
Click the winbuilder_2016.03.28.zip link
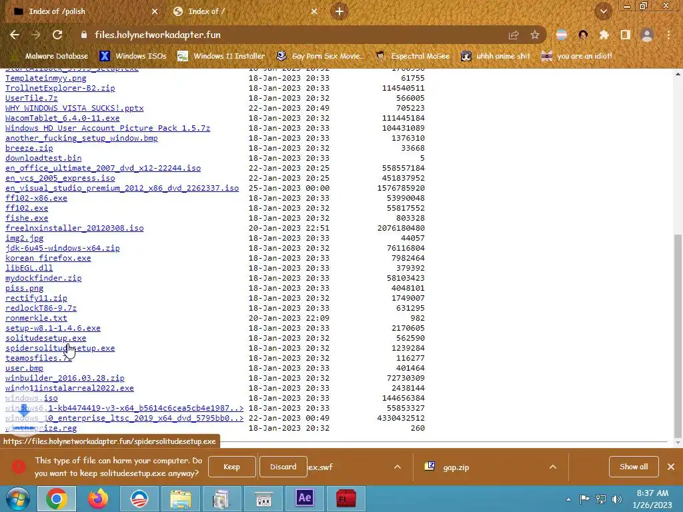pos(65,379)
